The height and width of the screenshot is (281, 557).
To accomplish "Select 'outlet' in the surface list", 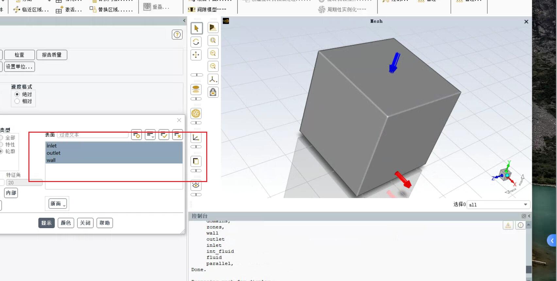I will click(x=54, y=153).
